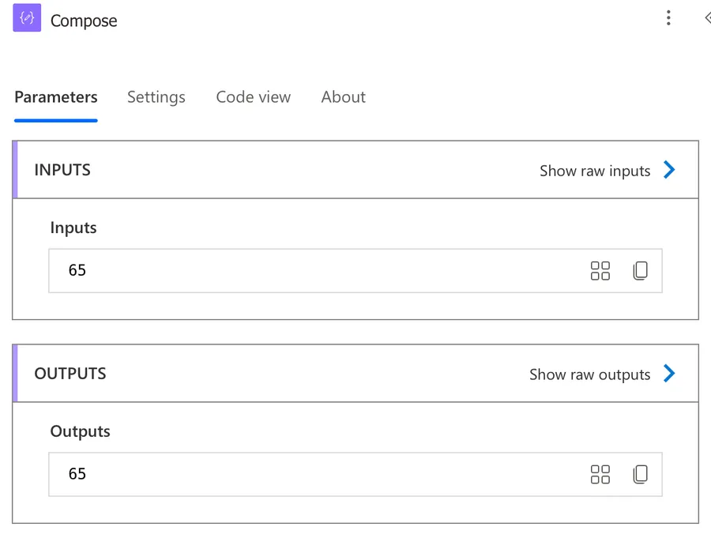Click the grid icon in the Outputs field
The height and width of the screenshot is (538, 711).
600,474
